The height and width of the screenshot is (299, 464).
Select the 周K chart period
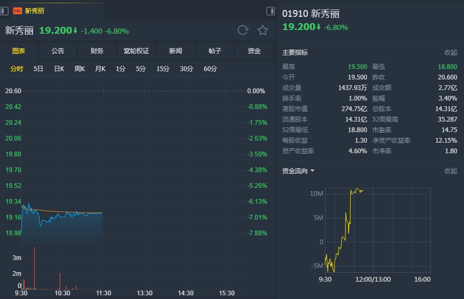tap(80, 68)
